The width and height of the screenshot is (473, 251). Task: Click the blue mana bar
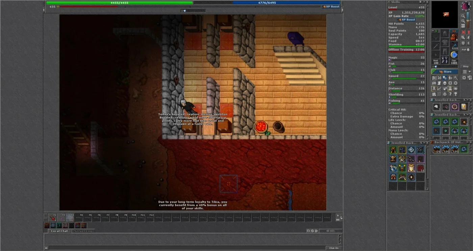(x=267, y=3)
